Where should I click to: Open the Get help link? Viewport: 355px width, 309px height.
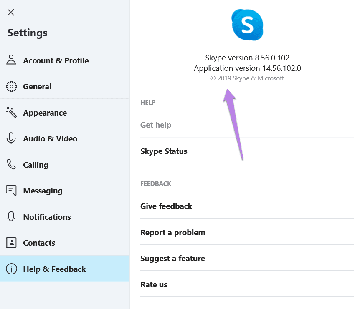point(156,125)
